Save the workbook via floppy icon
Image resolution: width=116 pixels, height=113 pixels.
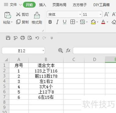click(x=8, y=38)
